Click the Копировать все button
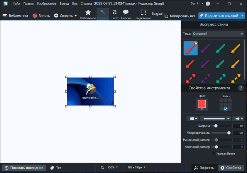This screenshot has height=173, width=247. click(x=180, y=16)
